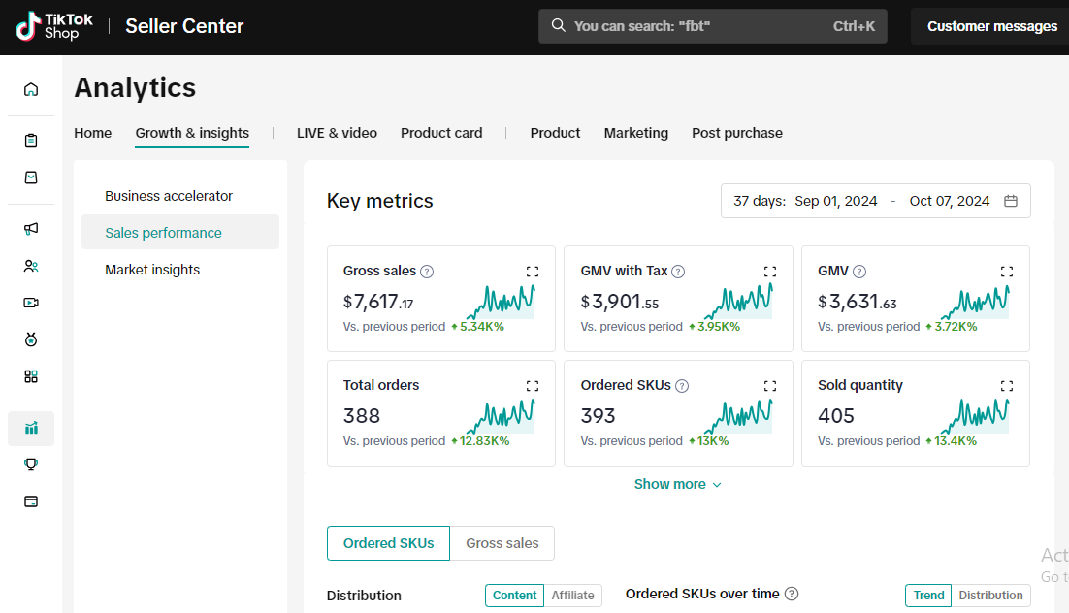Screen dimensions: 1069x613
Task: Toggle chart view to Distribution
Action: 990,596
